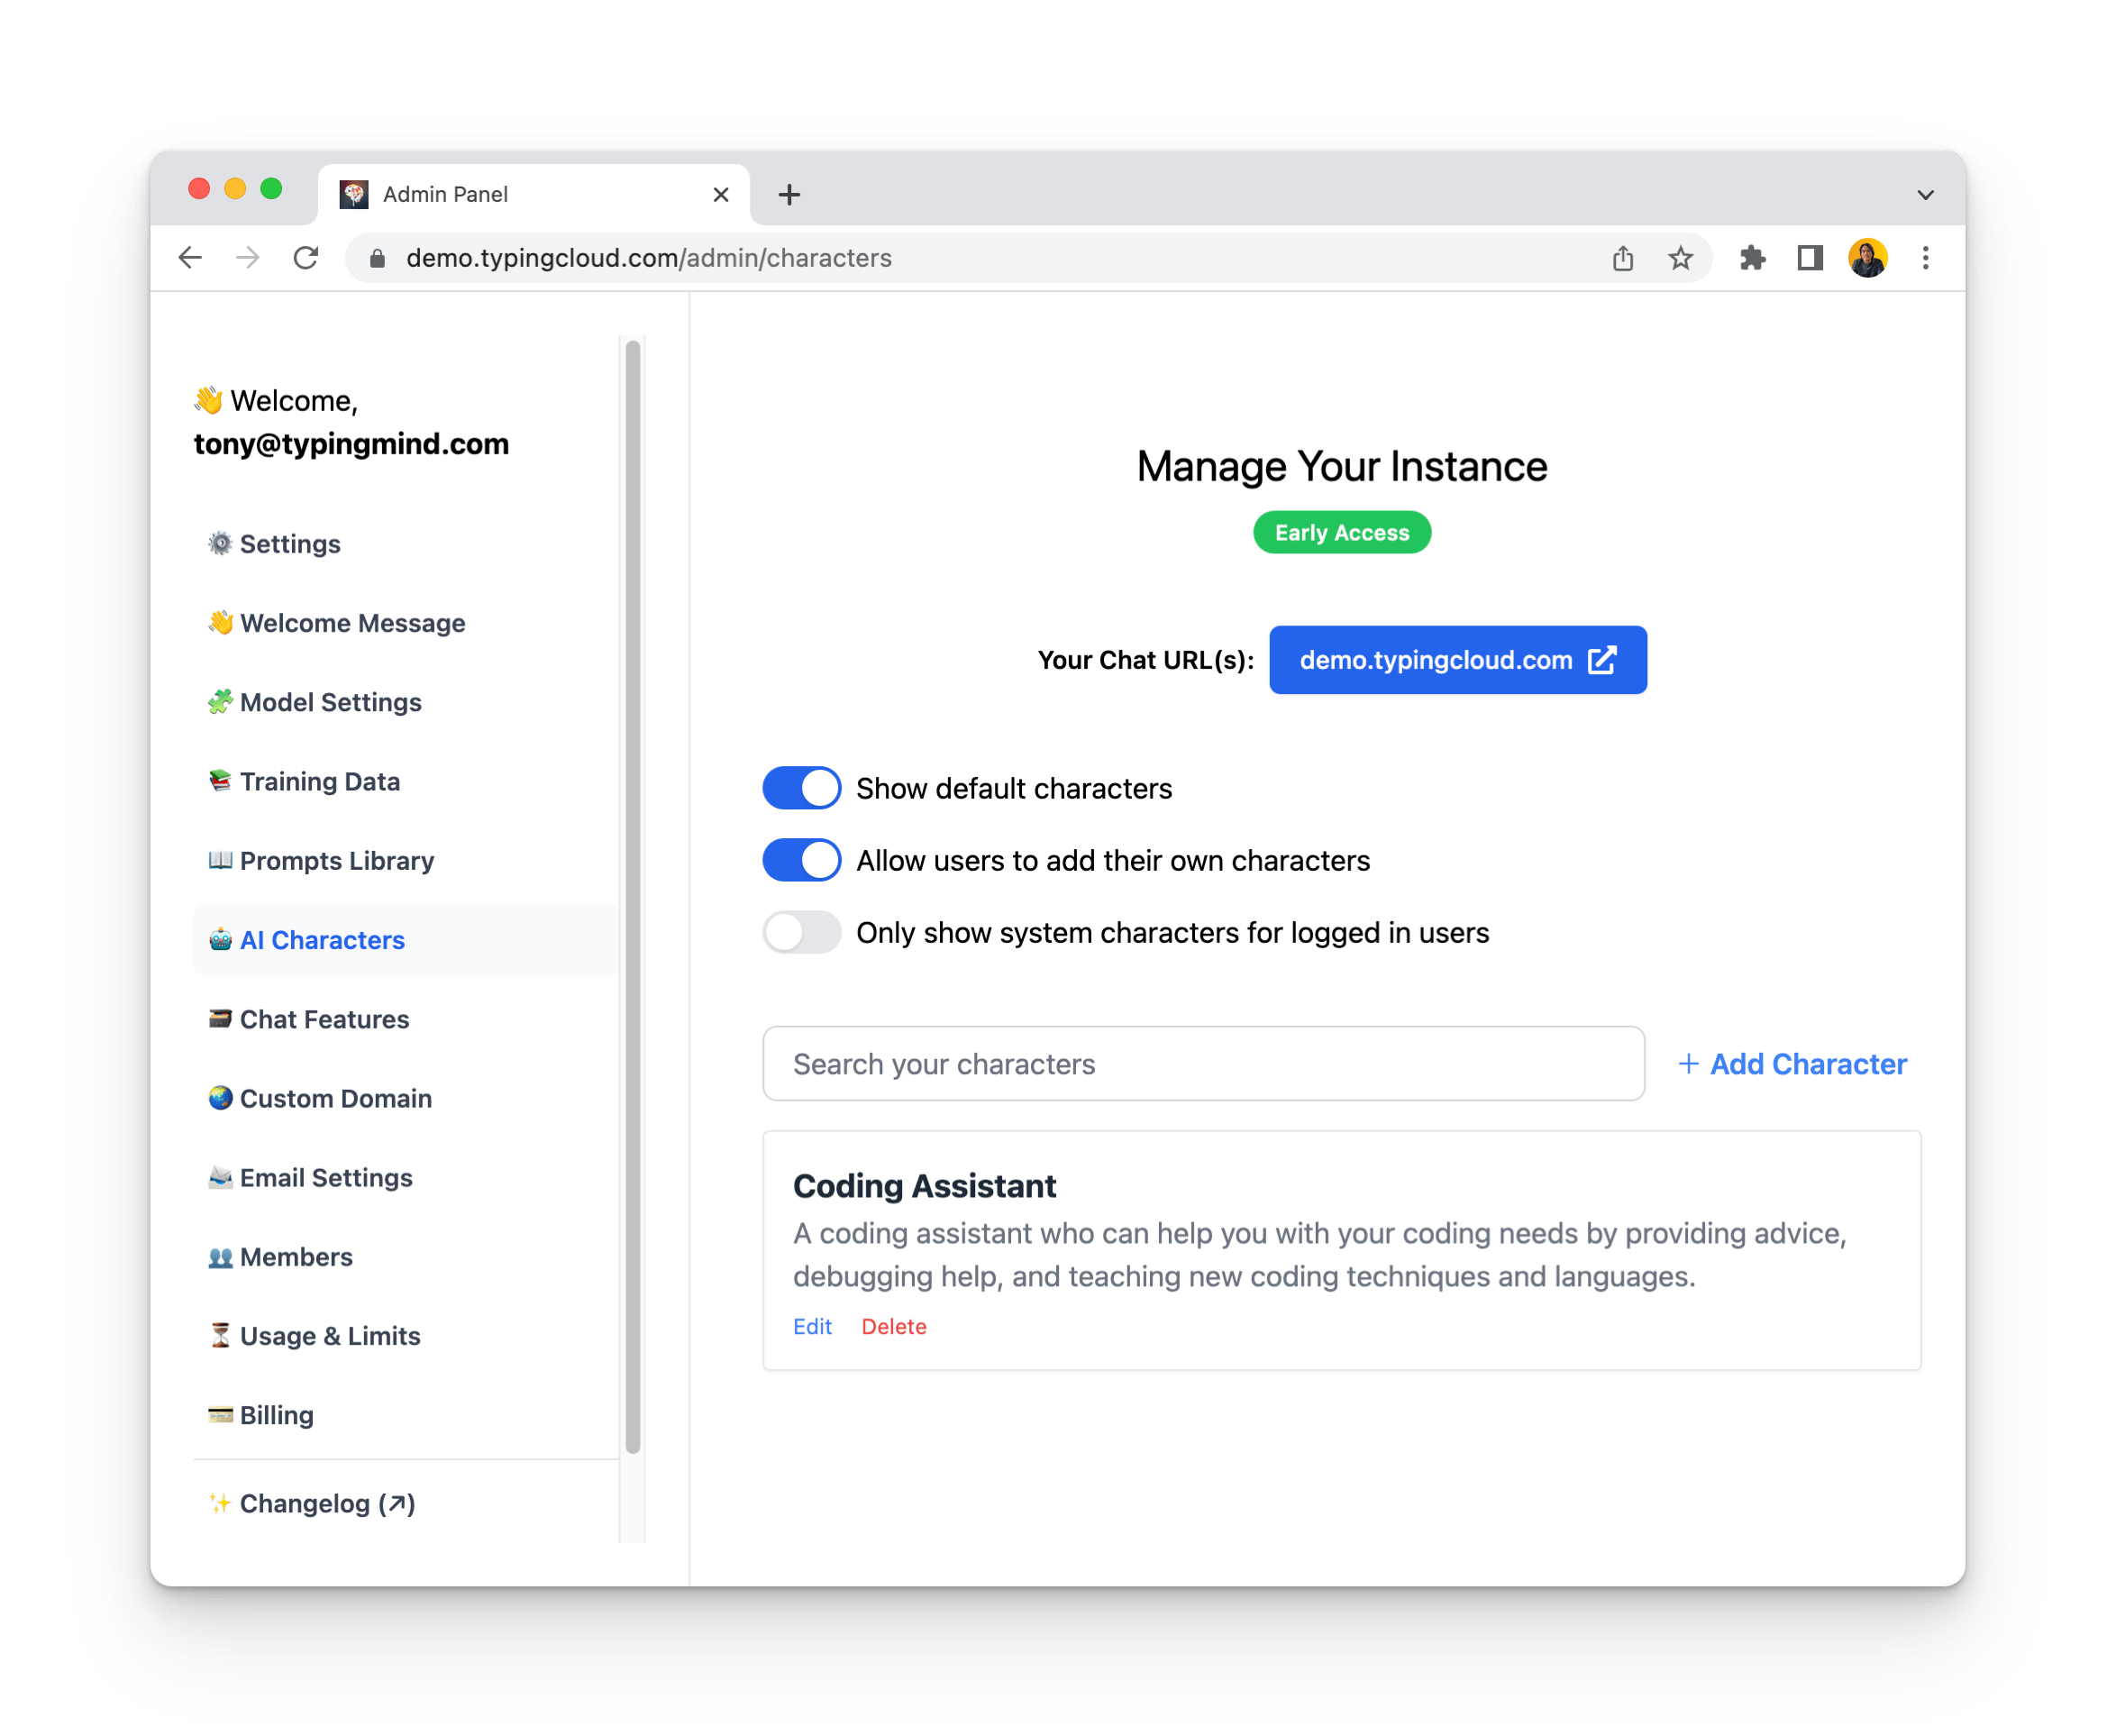The image size is (2116, 1736).
Task: Open new tab with plus icon
Action: [x=789, y=195]
